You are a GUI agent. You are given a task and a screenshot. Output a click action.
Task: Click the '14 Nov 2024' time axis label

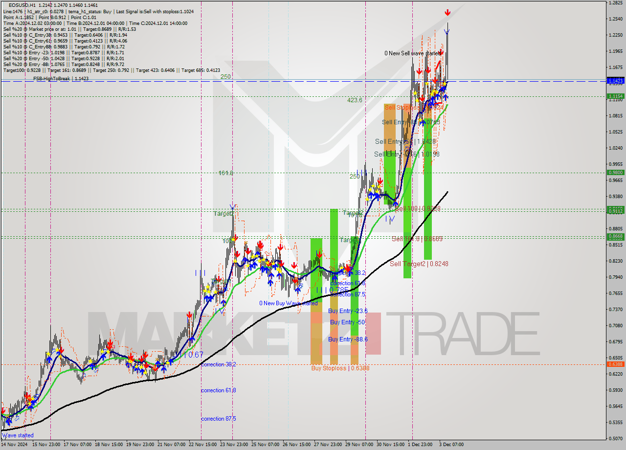pyautogui.click(x=13, y=445)
